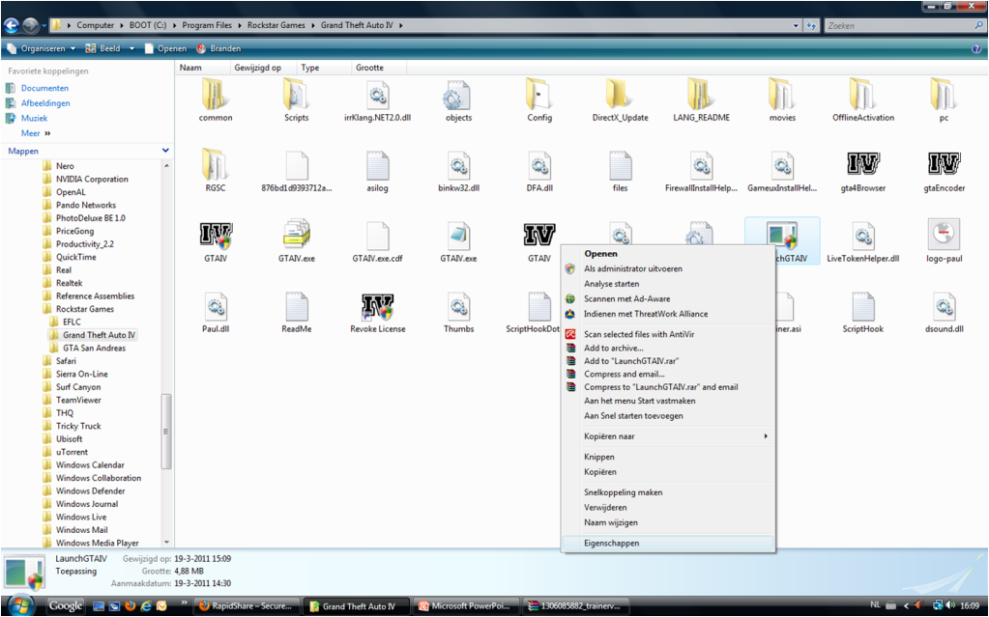Expand Program Files breadcrumb arrow
Image resolution: width=989 pixels, height=617 pixels.
click(x=240, y=25)
